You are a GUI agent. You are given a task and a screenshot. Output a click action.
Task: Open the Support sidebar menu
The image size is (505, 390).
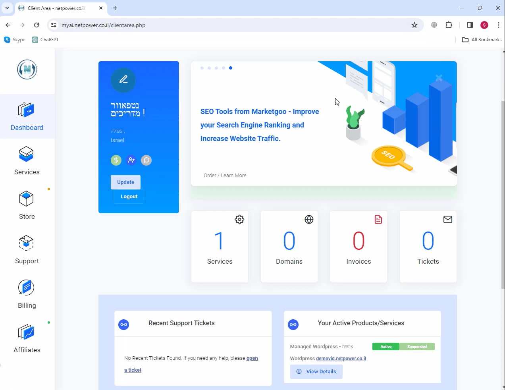(27, 250)
